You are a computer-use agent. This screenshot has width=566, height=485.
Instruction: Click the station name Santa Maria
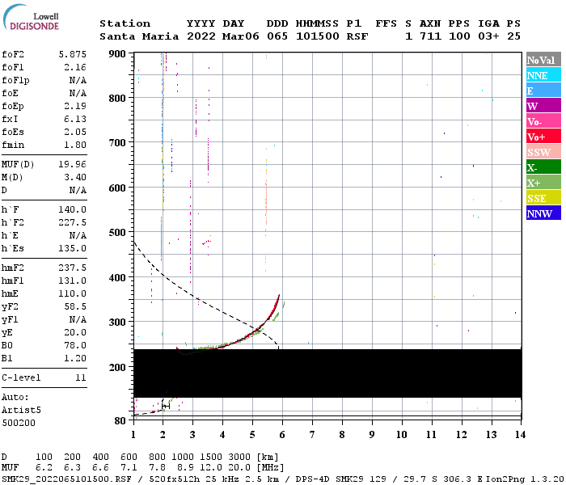(139, 36)
